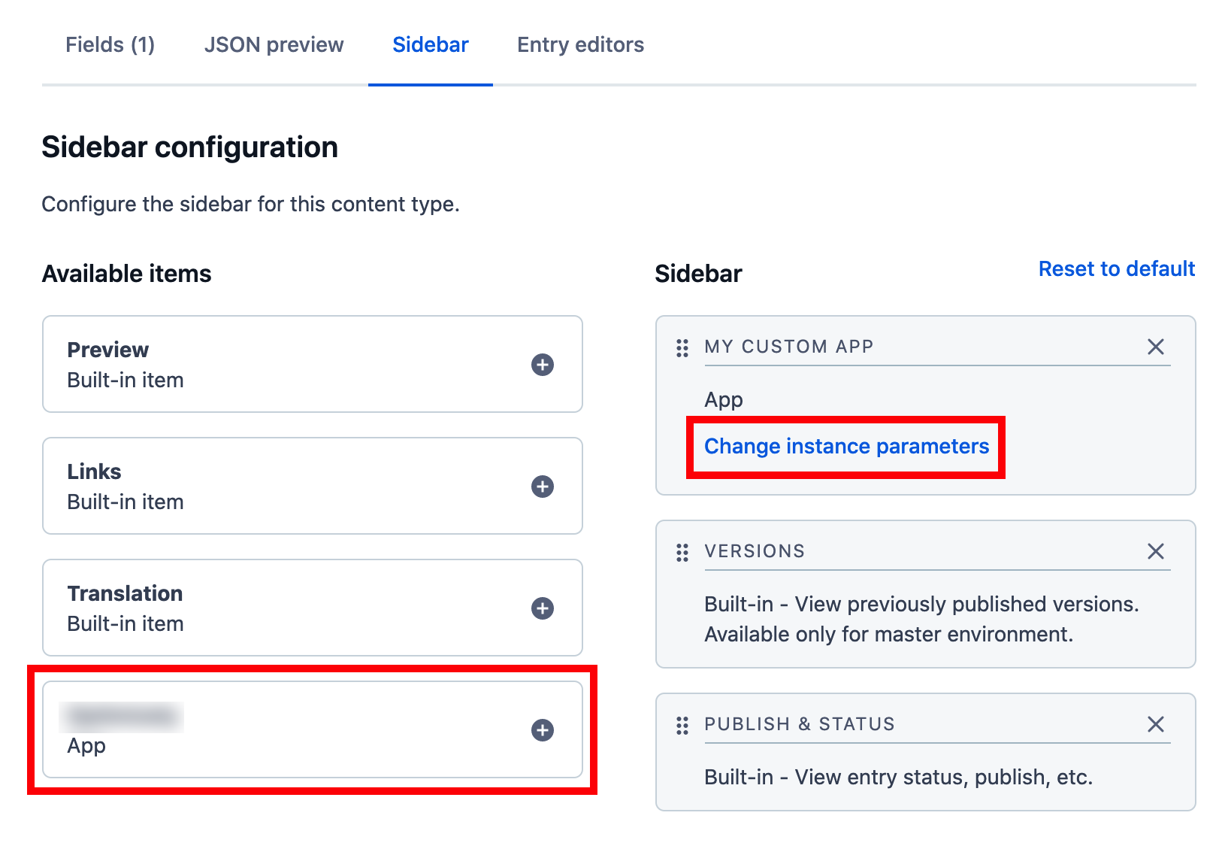The height and width of the screenshot is (849, 1225).
Task: Add Links item to the sidebar
Action: click(x=542, y=487)
